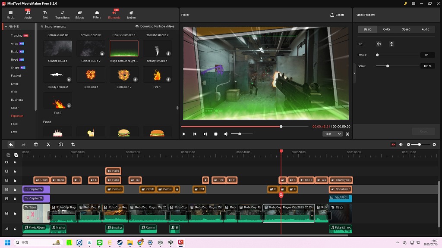Export the project from Player header
442x248 pixels.
click(337, 15)
